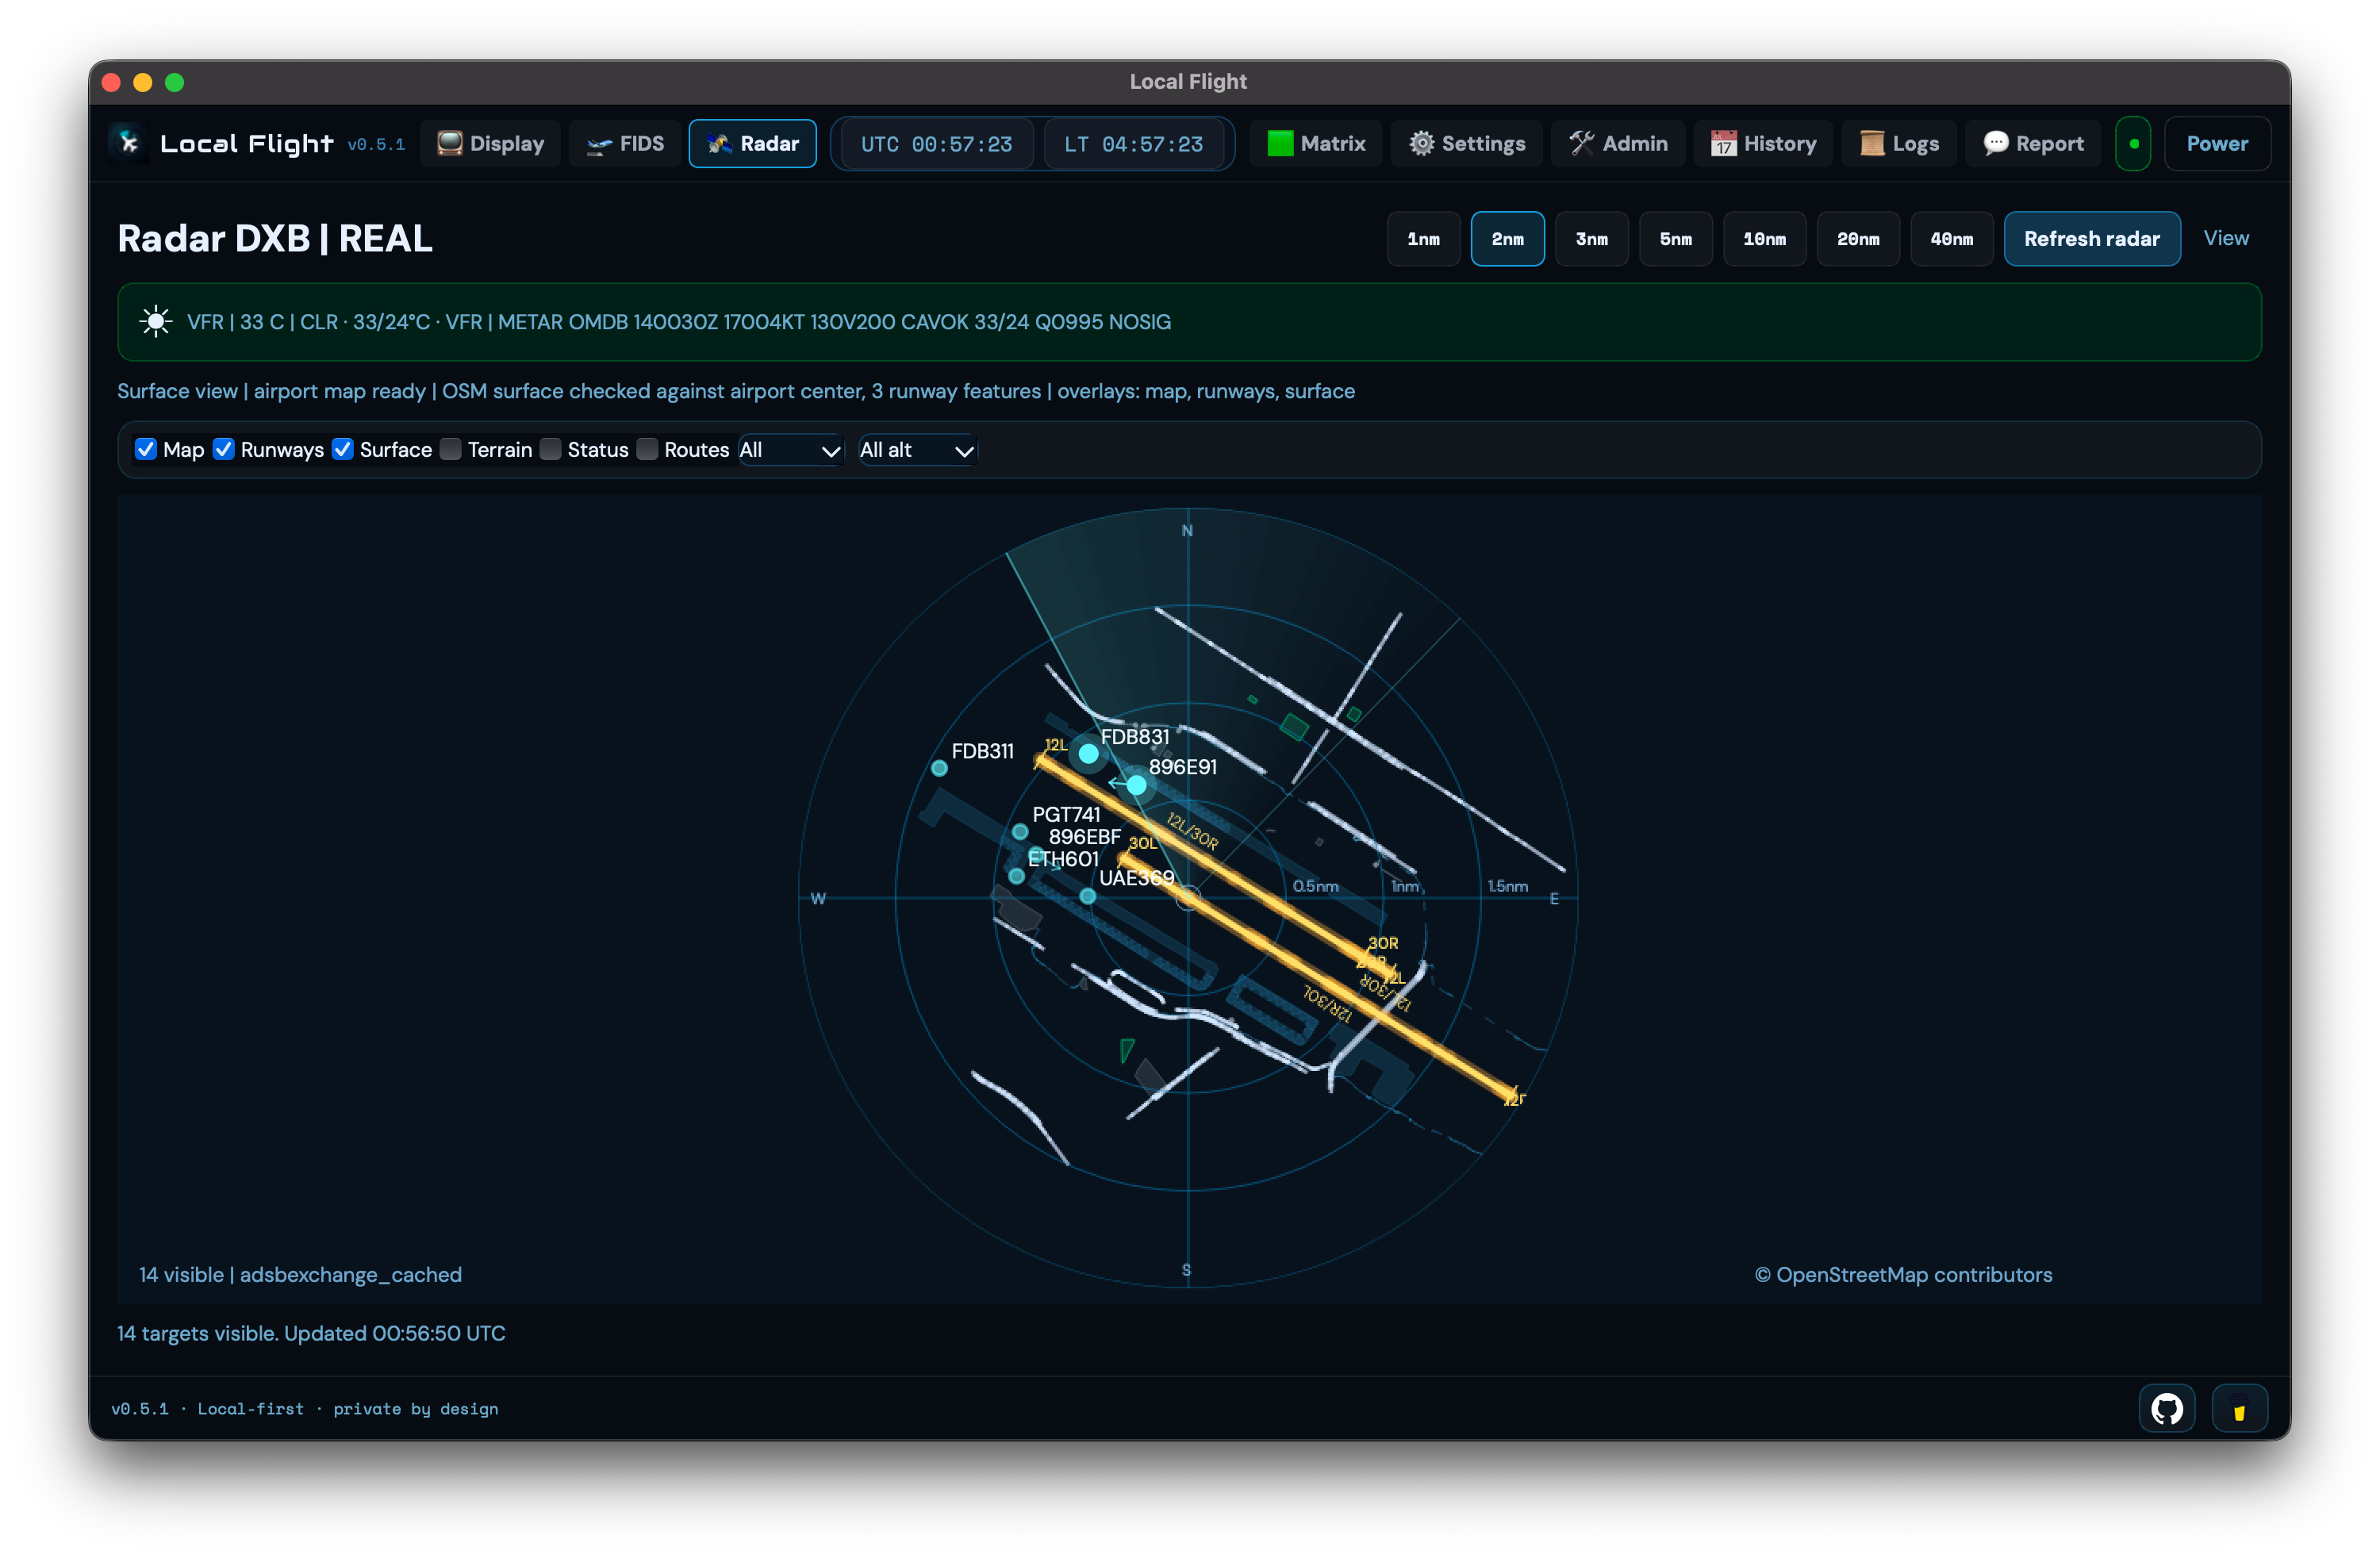Select the 896E91 aircraft target
Viewport: 2380px width, 1558px height.
(1137, 786)
